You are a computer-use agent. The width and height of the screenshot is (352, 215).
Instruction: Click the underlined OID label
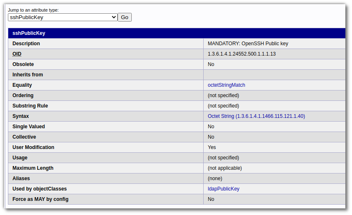point(17,54)
